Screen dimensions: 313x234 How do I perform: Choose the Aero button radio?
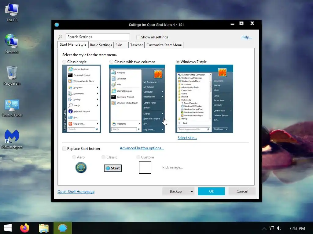(x=74, y=157)
